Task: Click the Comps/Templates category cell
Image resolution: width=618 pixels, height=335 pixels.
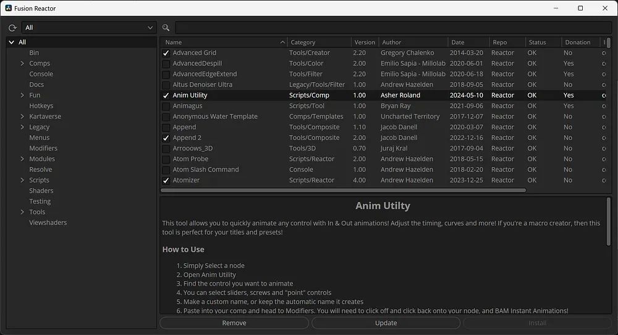Action: pos(316,117)
